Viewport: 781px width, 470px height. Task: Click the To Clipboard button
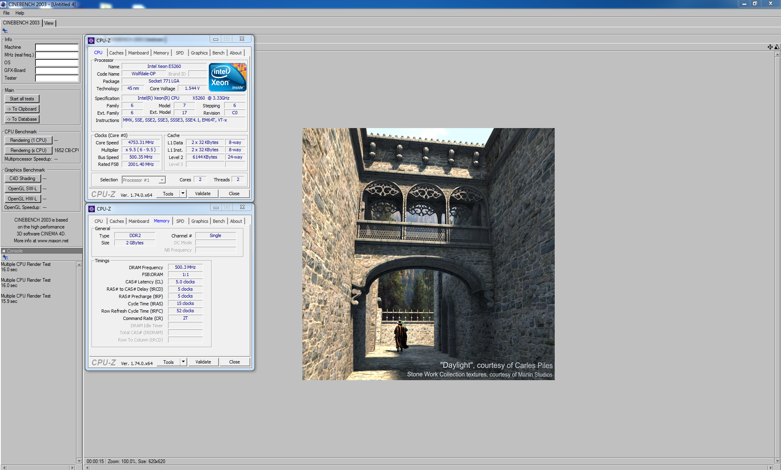[22, 109]
